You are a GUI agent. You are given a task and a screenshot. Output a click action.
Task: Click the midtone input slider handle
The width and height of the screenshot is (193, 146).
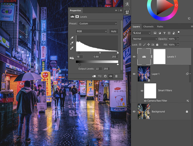[100, 53]
